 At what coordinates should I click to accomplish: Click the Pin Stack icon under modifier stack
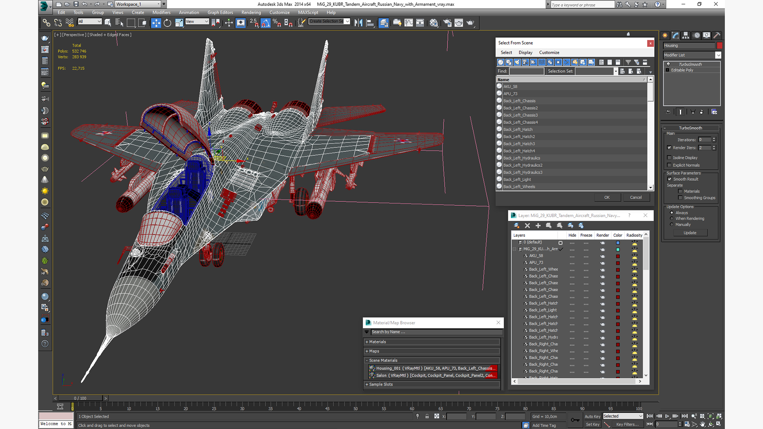point(668,112)
